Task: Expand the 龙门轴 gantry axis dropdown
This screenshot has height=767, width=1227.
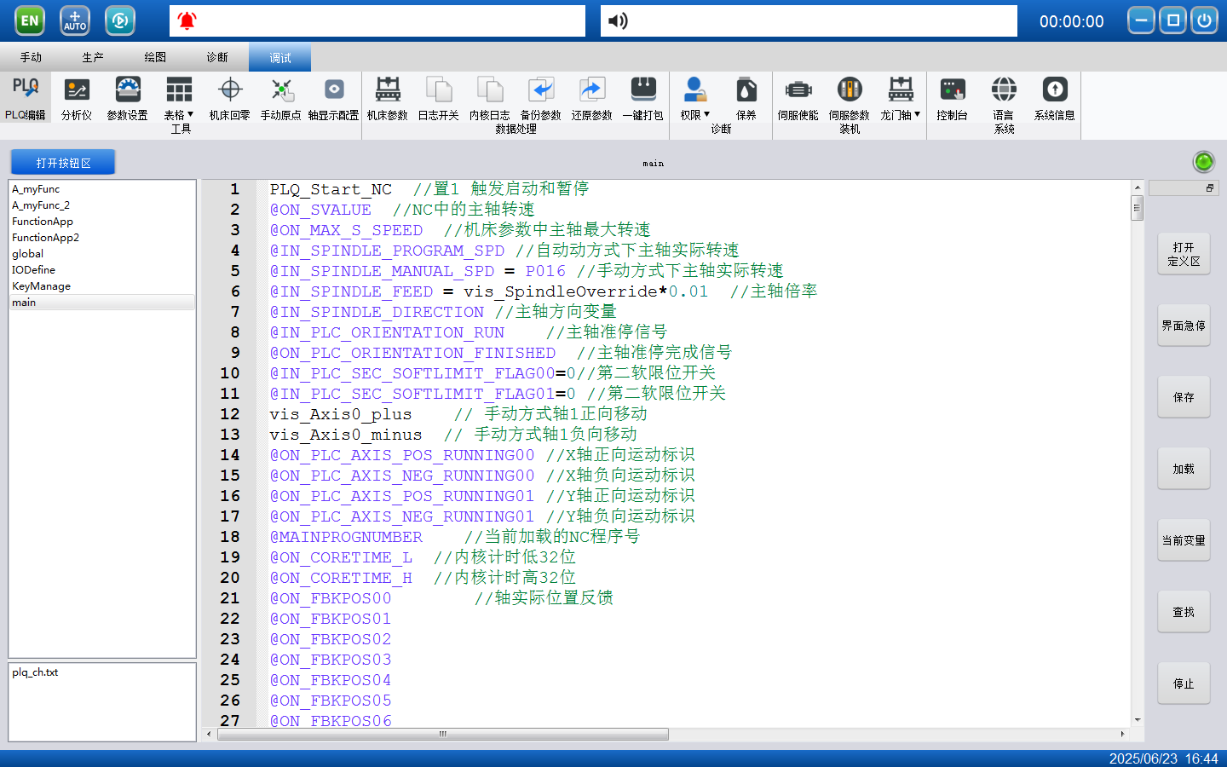Action: point(901,98)
